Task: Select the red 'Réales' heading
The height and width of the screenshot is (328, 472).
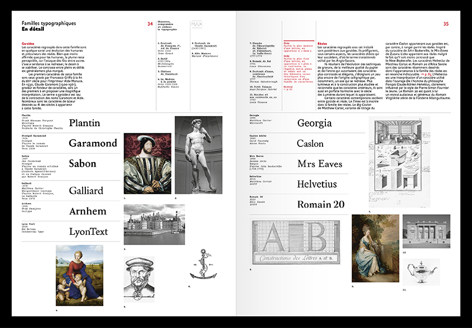Action: 322,44
